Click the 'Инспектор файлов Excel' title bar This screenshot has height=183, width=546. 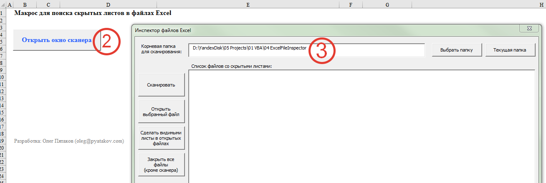coord(292,30)
